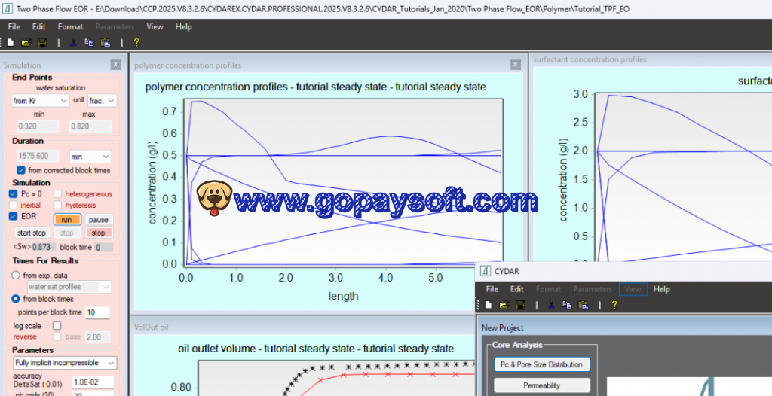
Task: Click yellow Help question mark in main toolbar
Action: 136,43
